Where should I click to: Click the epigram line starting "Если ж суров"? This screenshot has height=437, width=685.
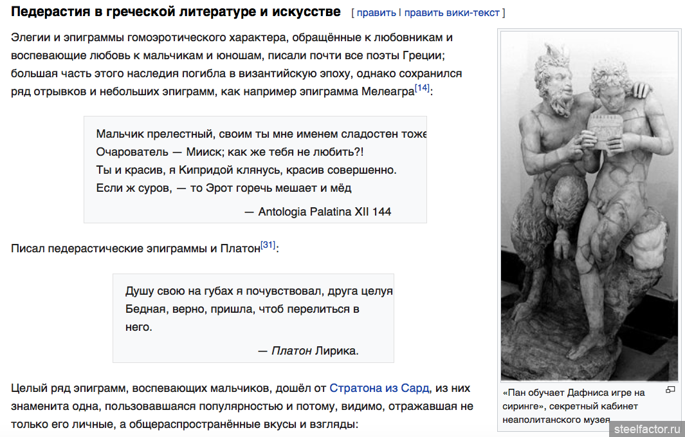[223, 188]
